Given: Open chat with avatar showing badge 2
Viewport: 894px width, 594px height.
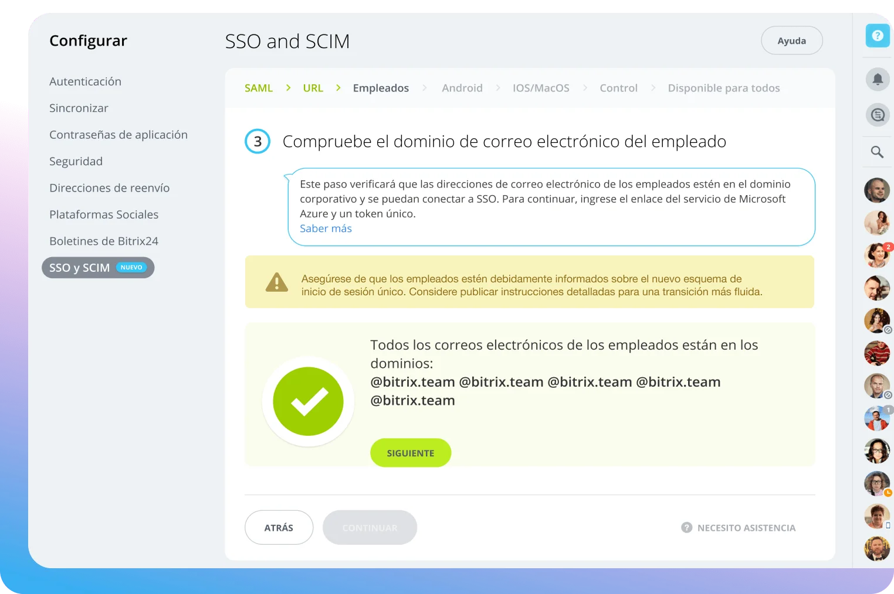Looking at the screenshot, I should [877, 255].
